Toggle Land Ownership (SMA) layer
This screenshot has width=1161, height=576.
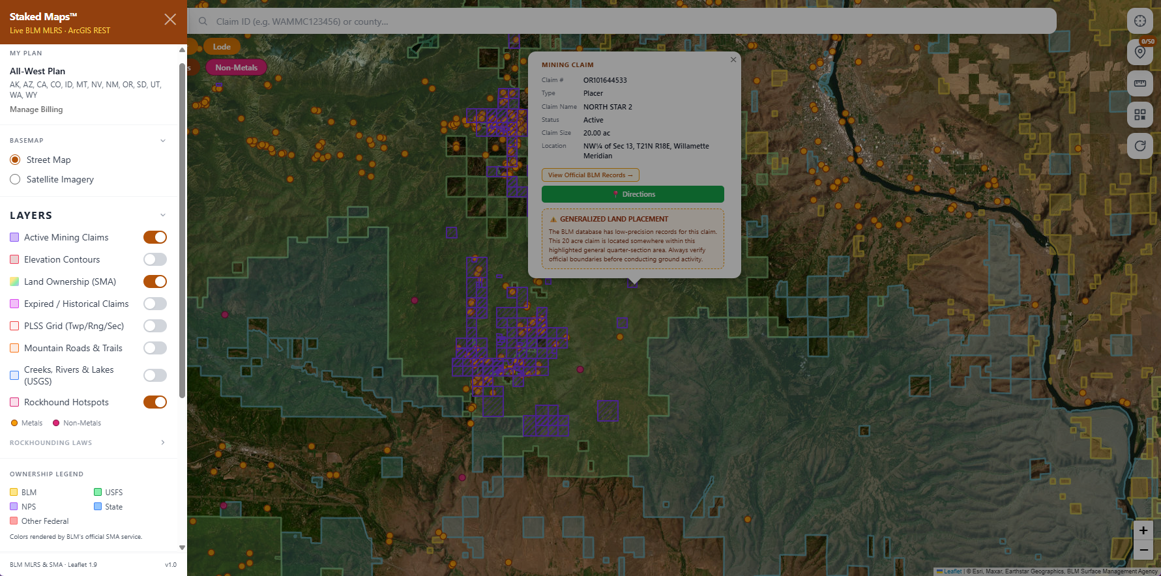pyautogui.click(x=155, y=281)
